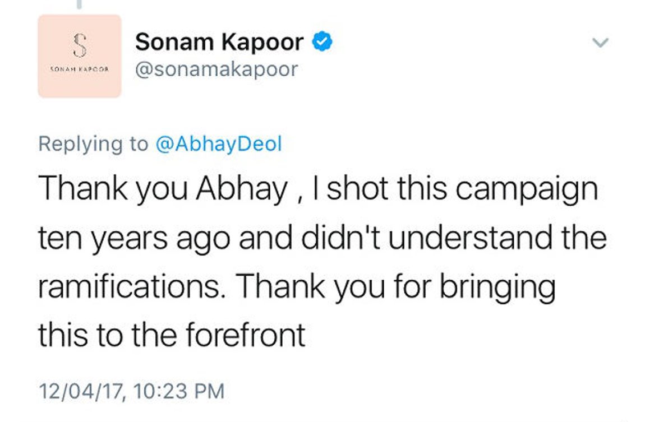Click the 10:23 PM time text
The image size is (645, 422).
[178, 391]
